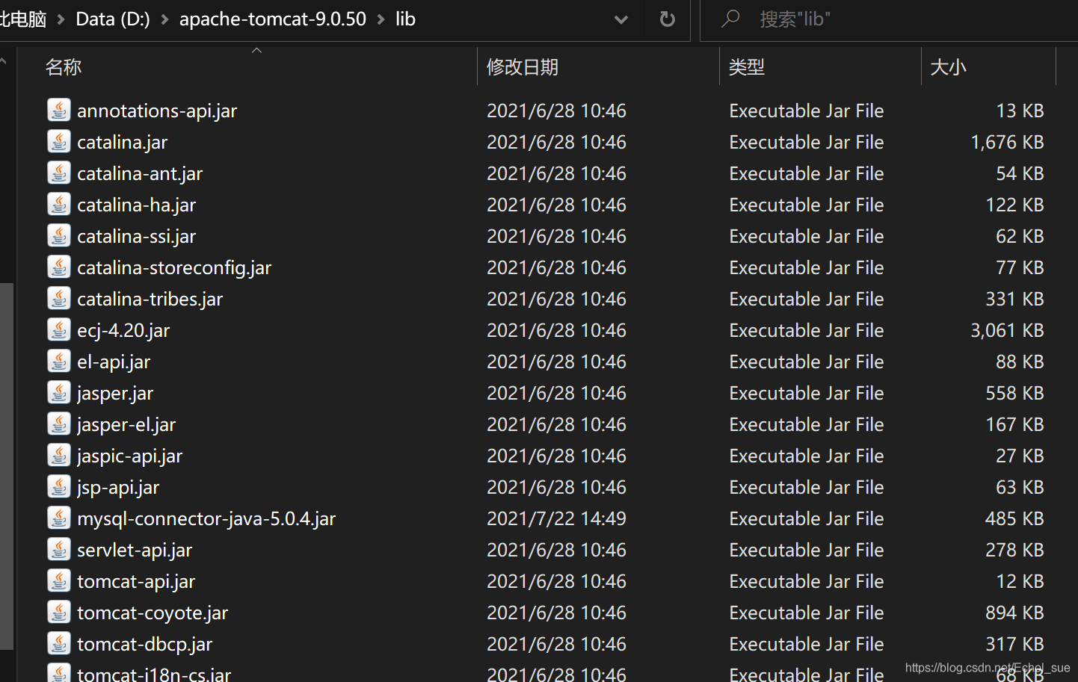Click the size value 1,676 KB
1078x682 pixels.
[1007, 142]
